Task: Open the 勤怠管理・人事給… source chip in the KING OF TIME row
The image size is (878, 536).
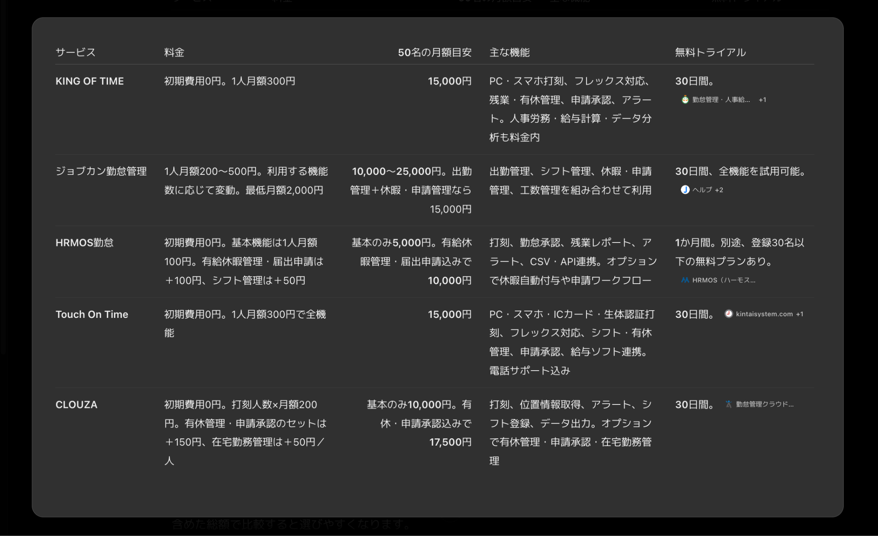Action: [723, 100]
